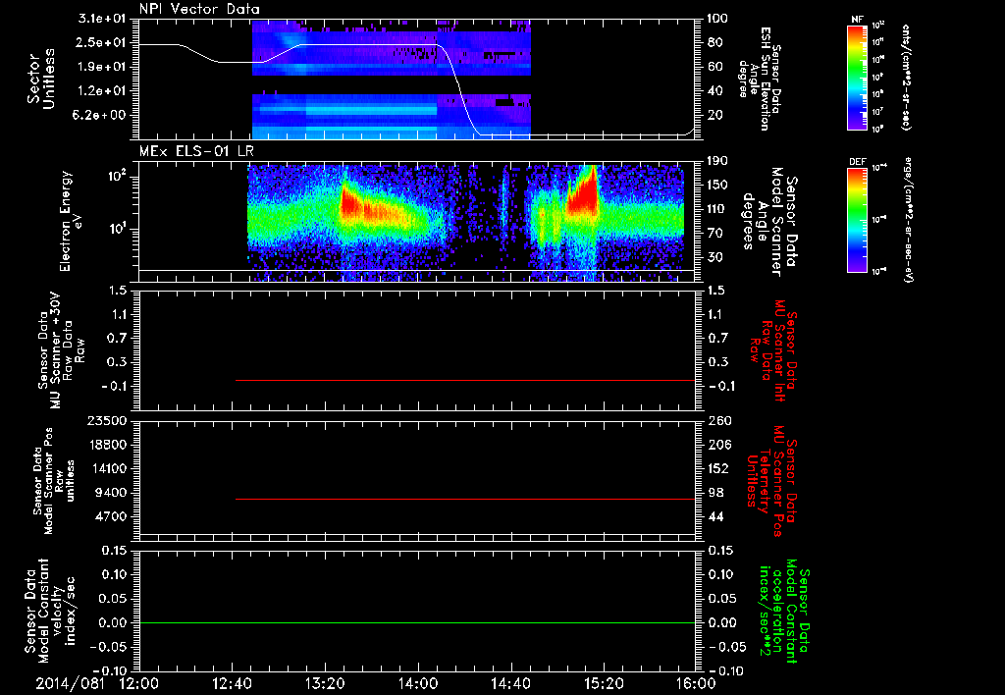Click the red line in MU Scanner +30V panel
The image size is (1005, 695).
tap(465, 380)
